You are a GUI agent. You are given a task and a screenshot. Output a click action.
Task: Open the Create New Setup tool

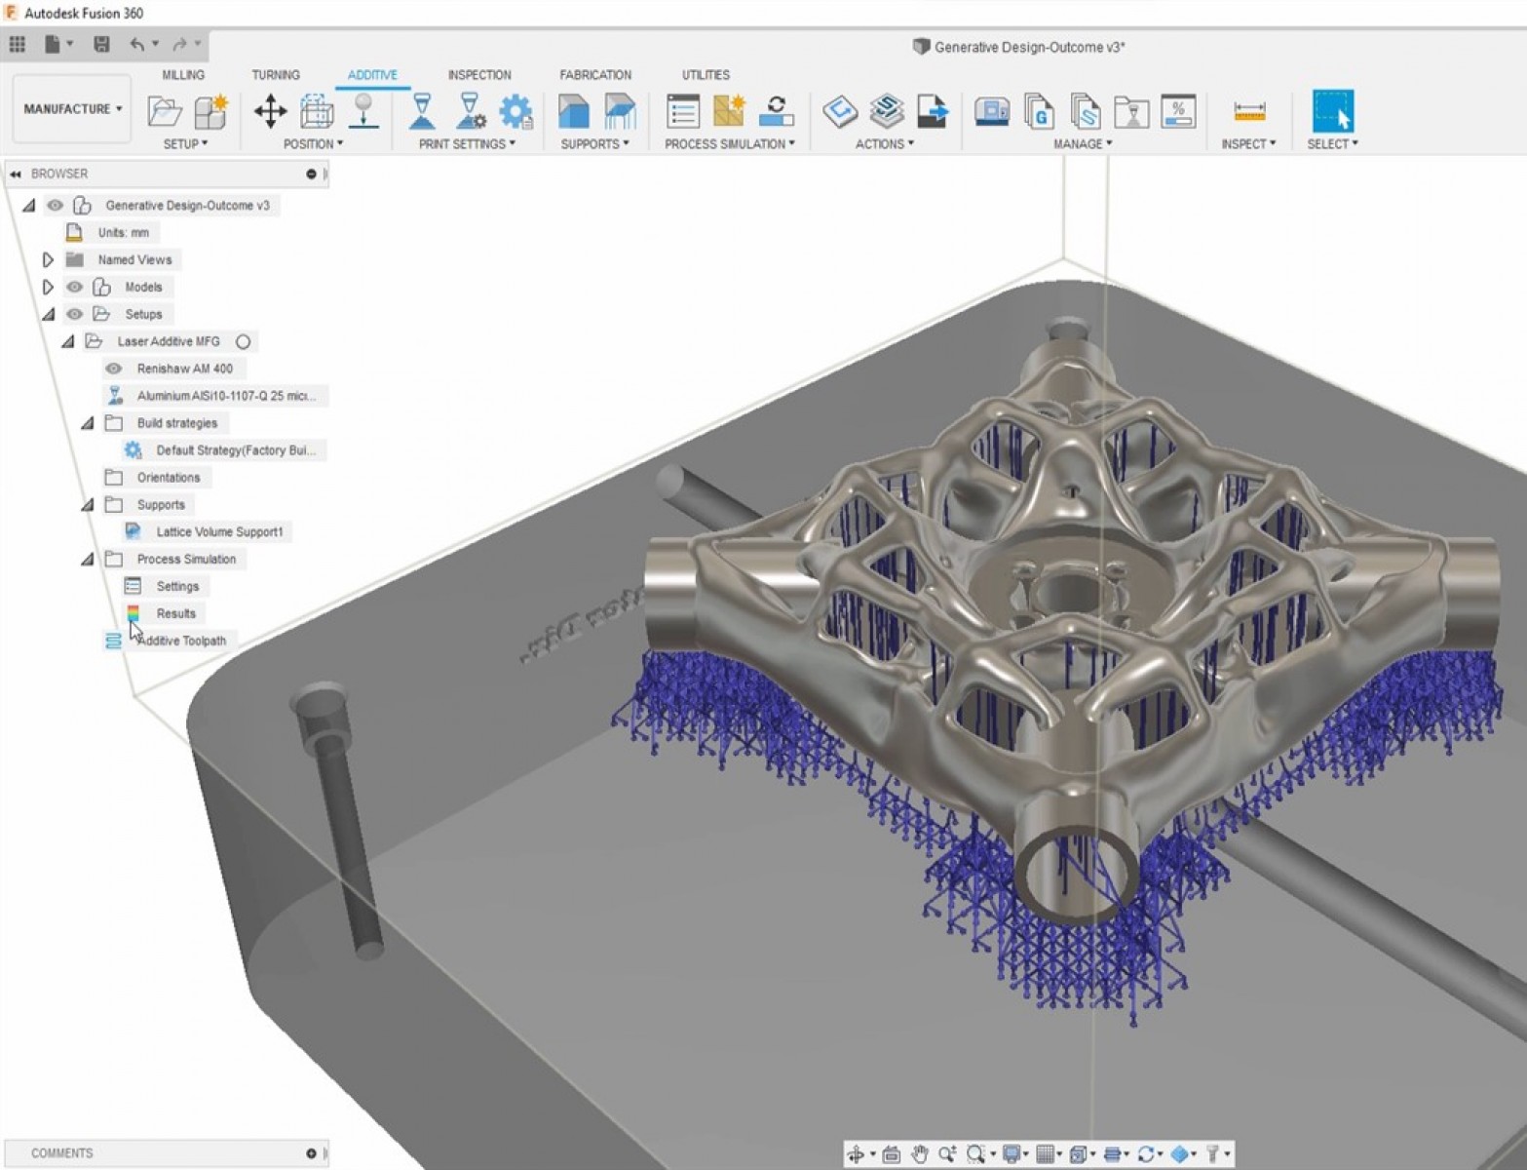[210, 112]
